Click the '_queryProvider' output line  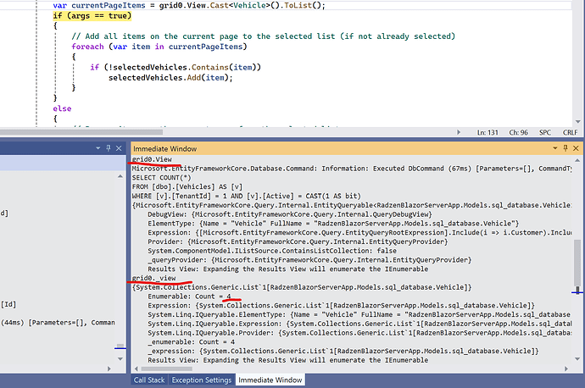click(x=309, y=260)
